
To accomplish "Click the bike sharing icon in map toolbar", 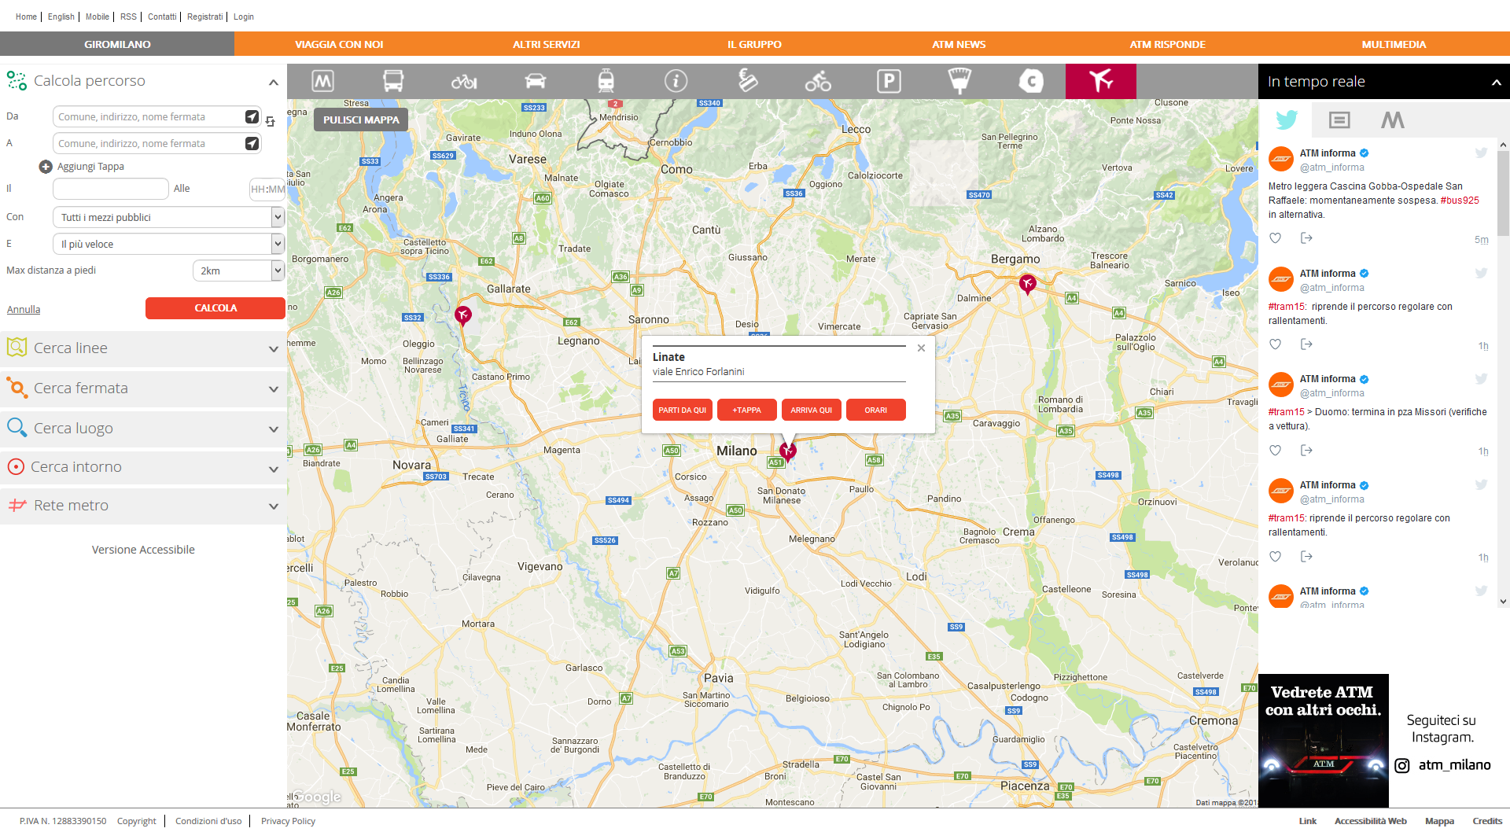I will click(818, 81).
